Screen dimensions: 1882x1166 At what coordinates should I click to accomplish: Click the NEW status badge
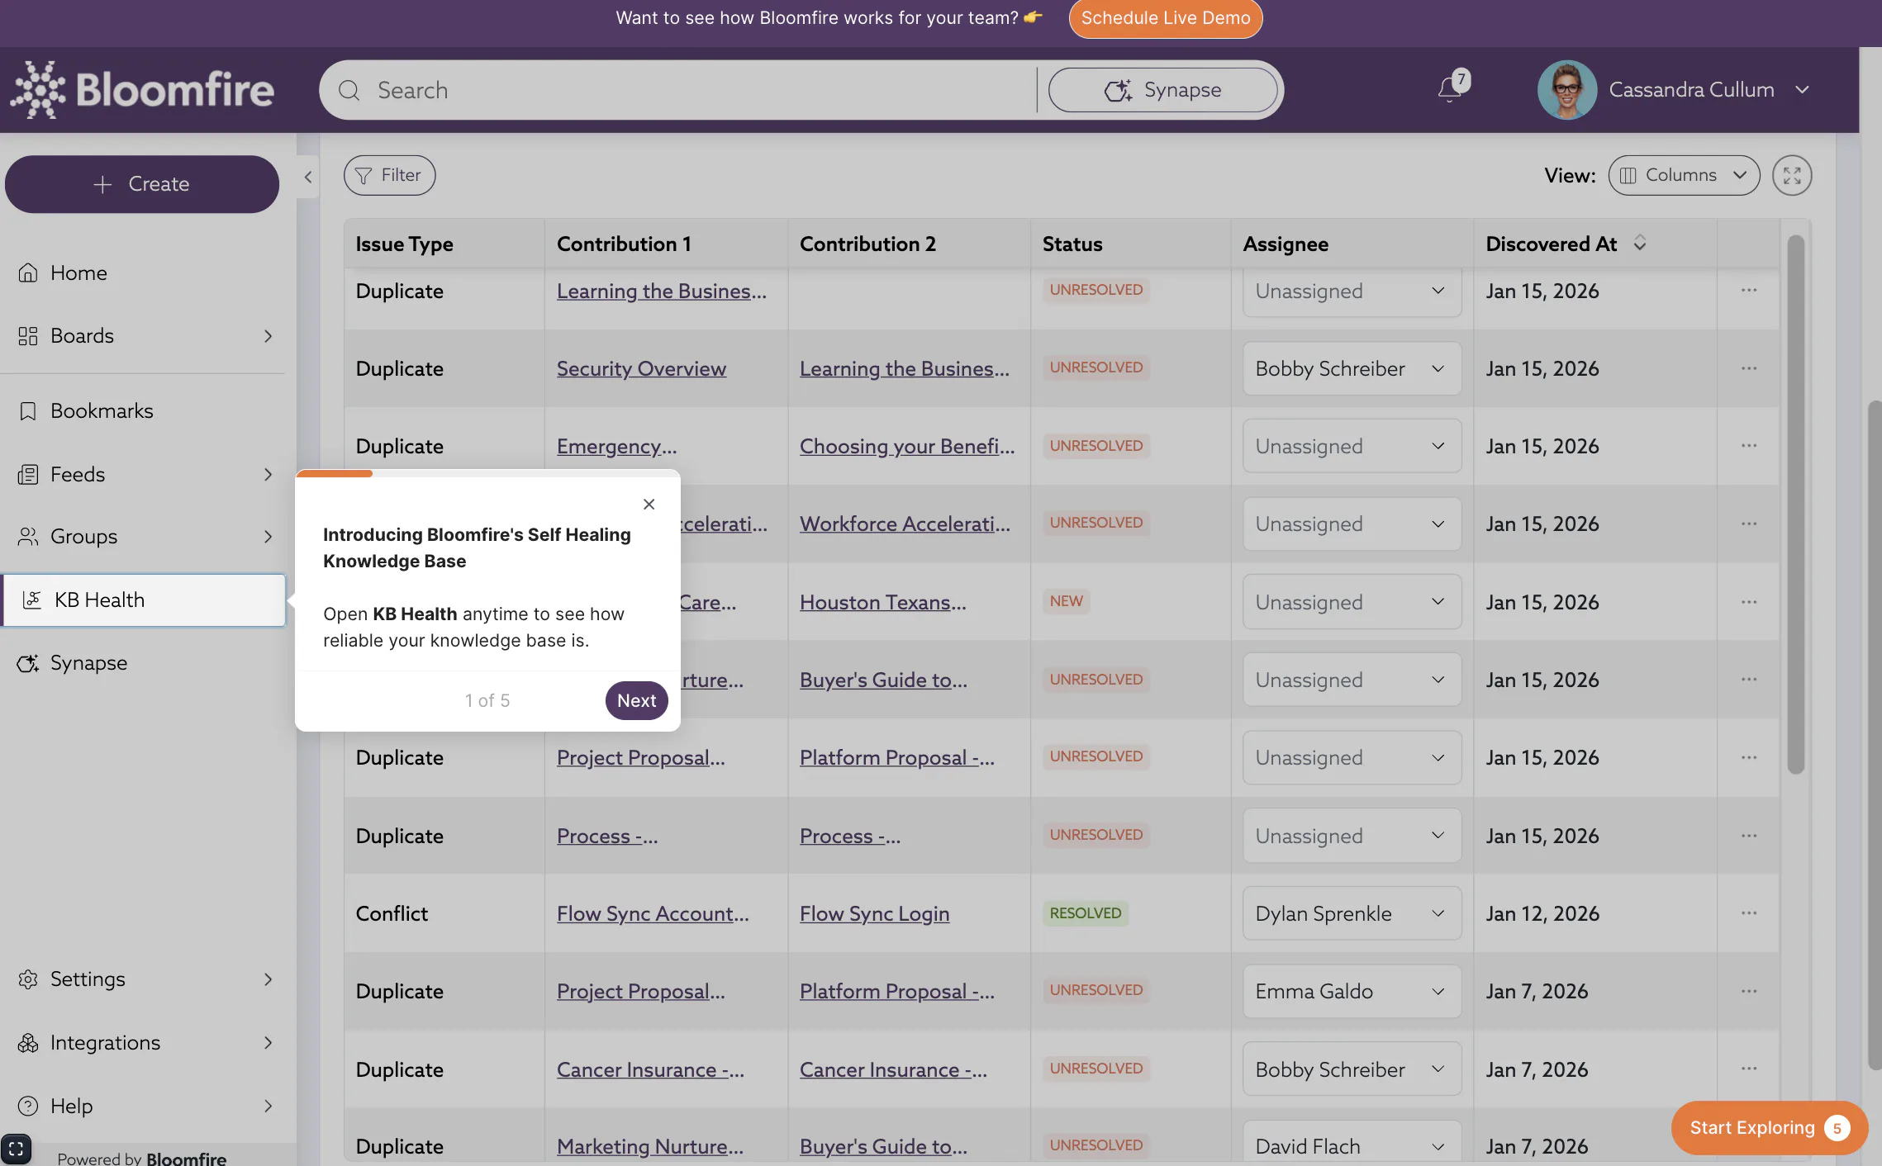[1066, 601]
